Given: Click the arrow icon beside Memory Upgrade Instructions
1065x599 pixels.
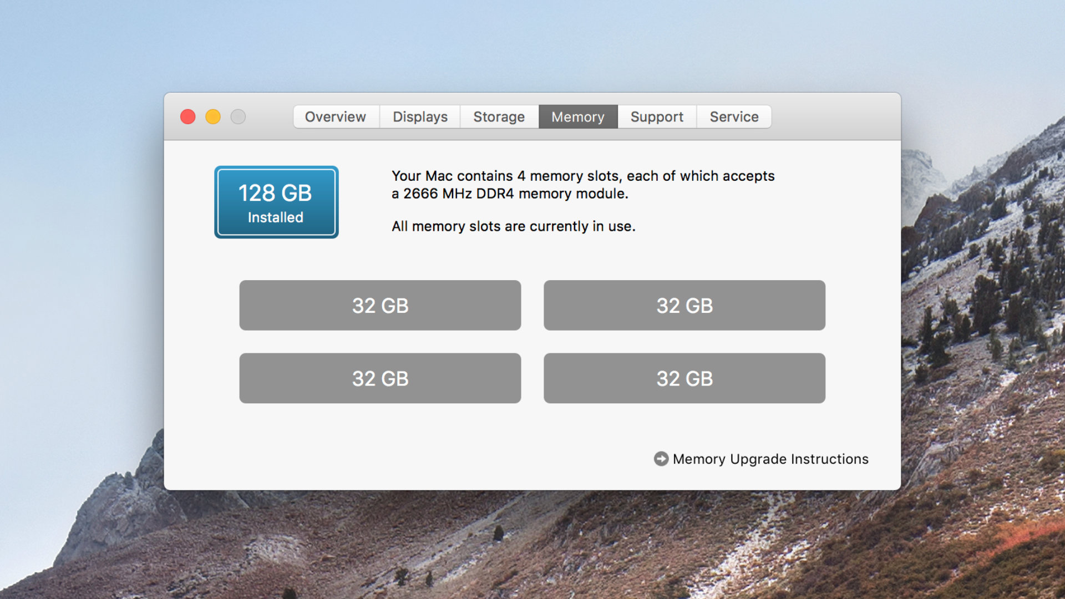Looking at the screenshot, I should point(661,459).
